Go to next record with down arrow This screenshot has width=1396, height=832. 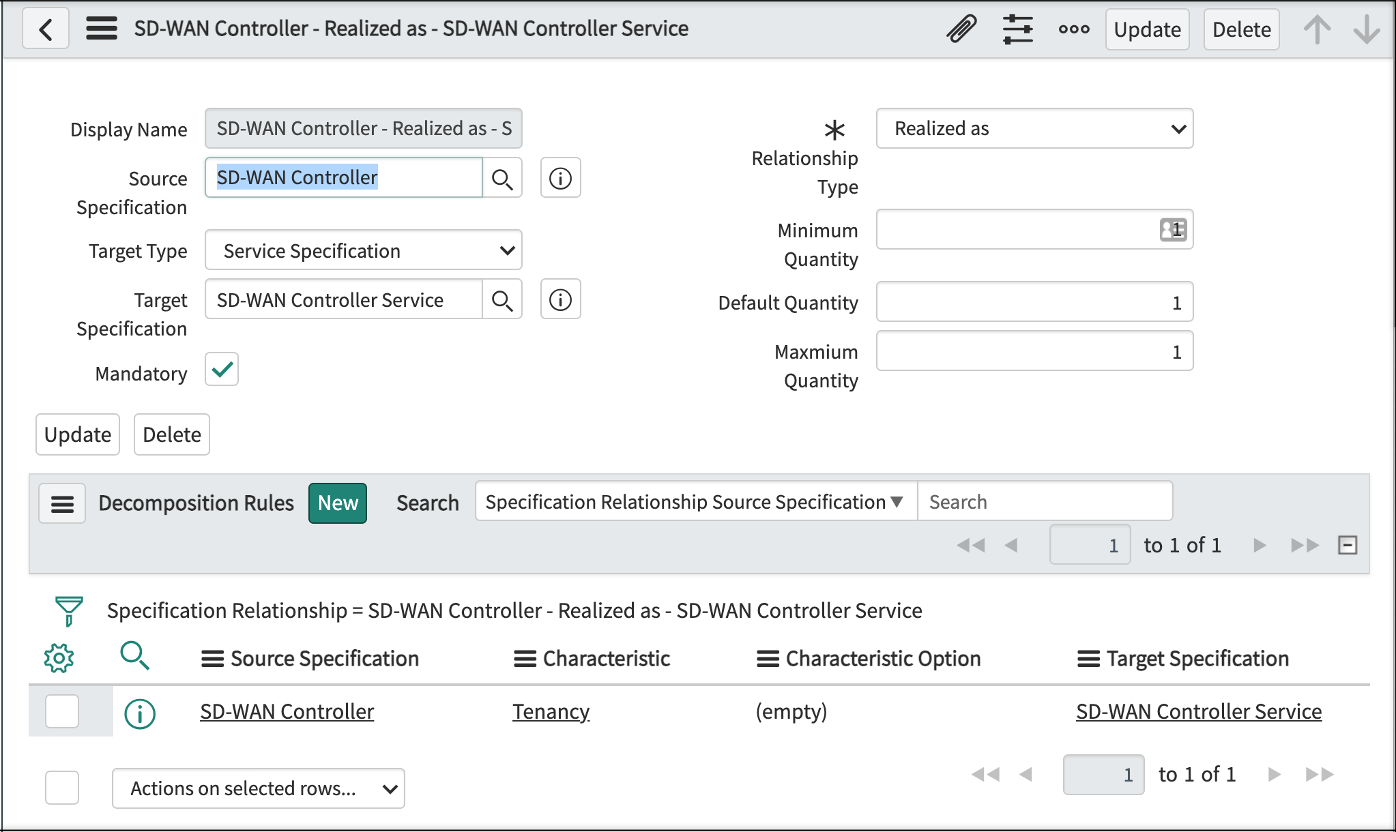click(1367, 29)
